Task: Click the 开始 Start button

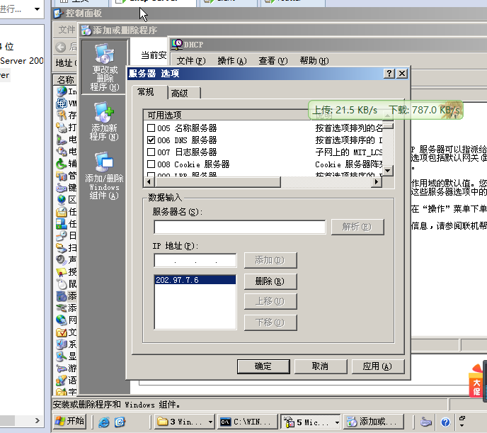Action: (69, 422)
